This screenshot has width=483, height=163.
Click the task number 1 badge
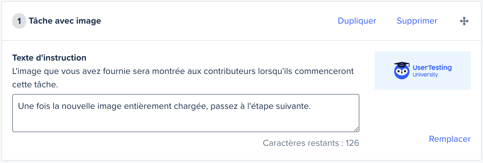coord(19,21)
